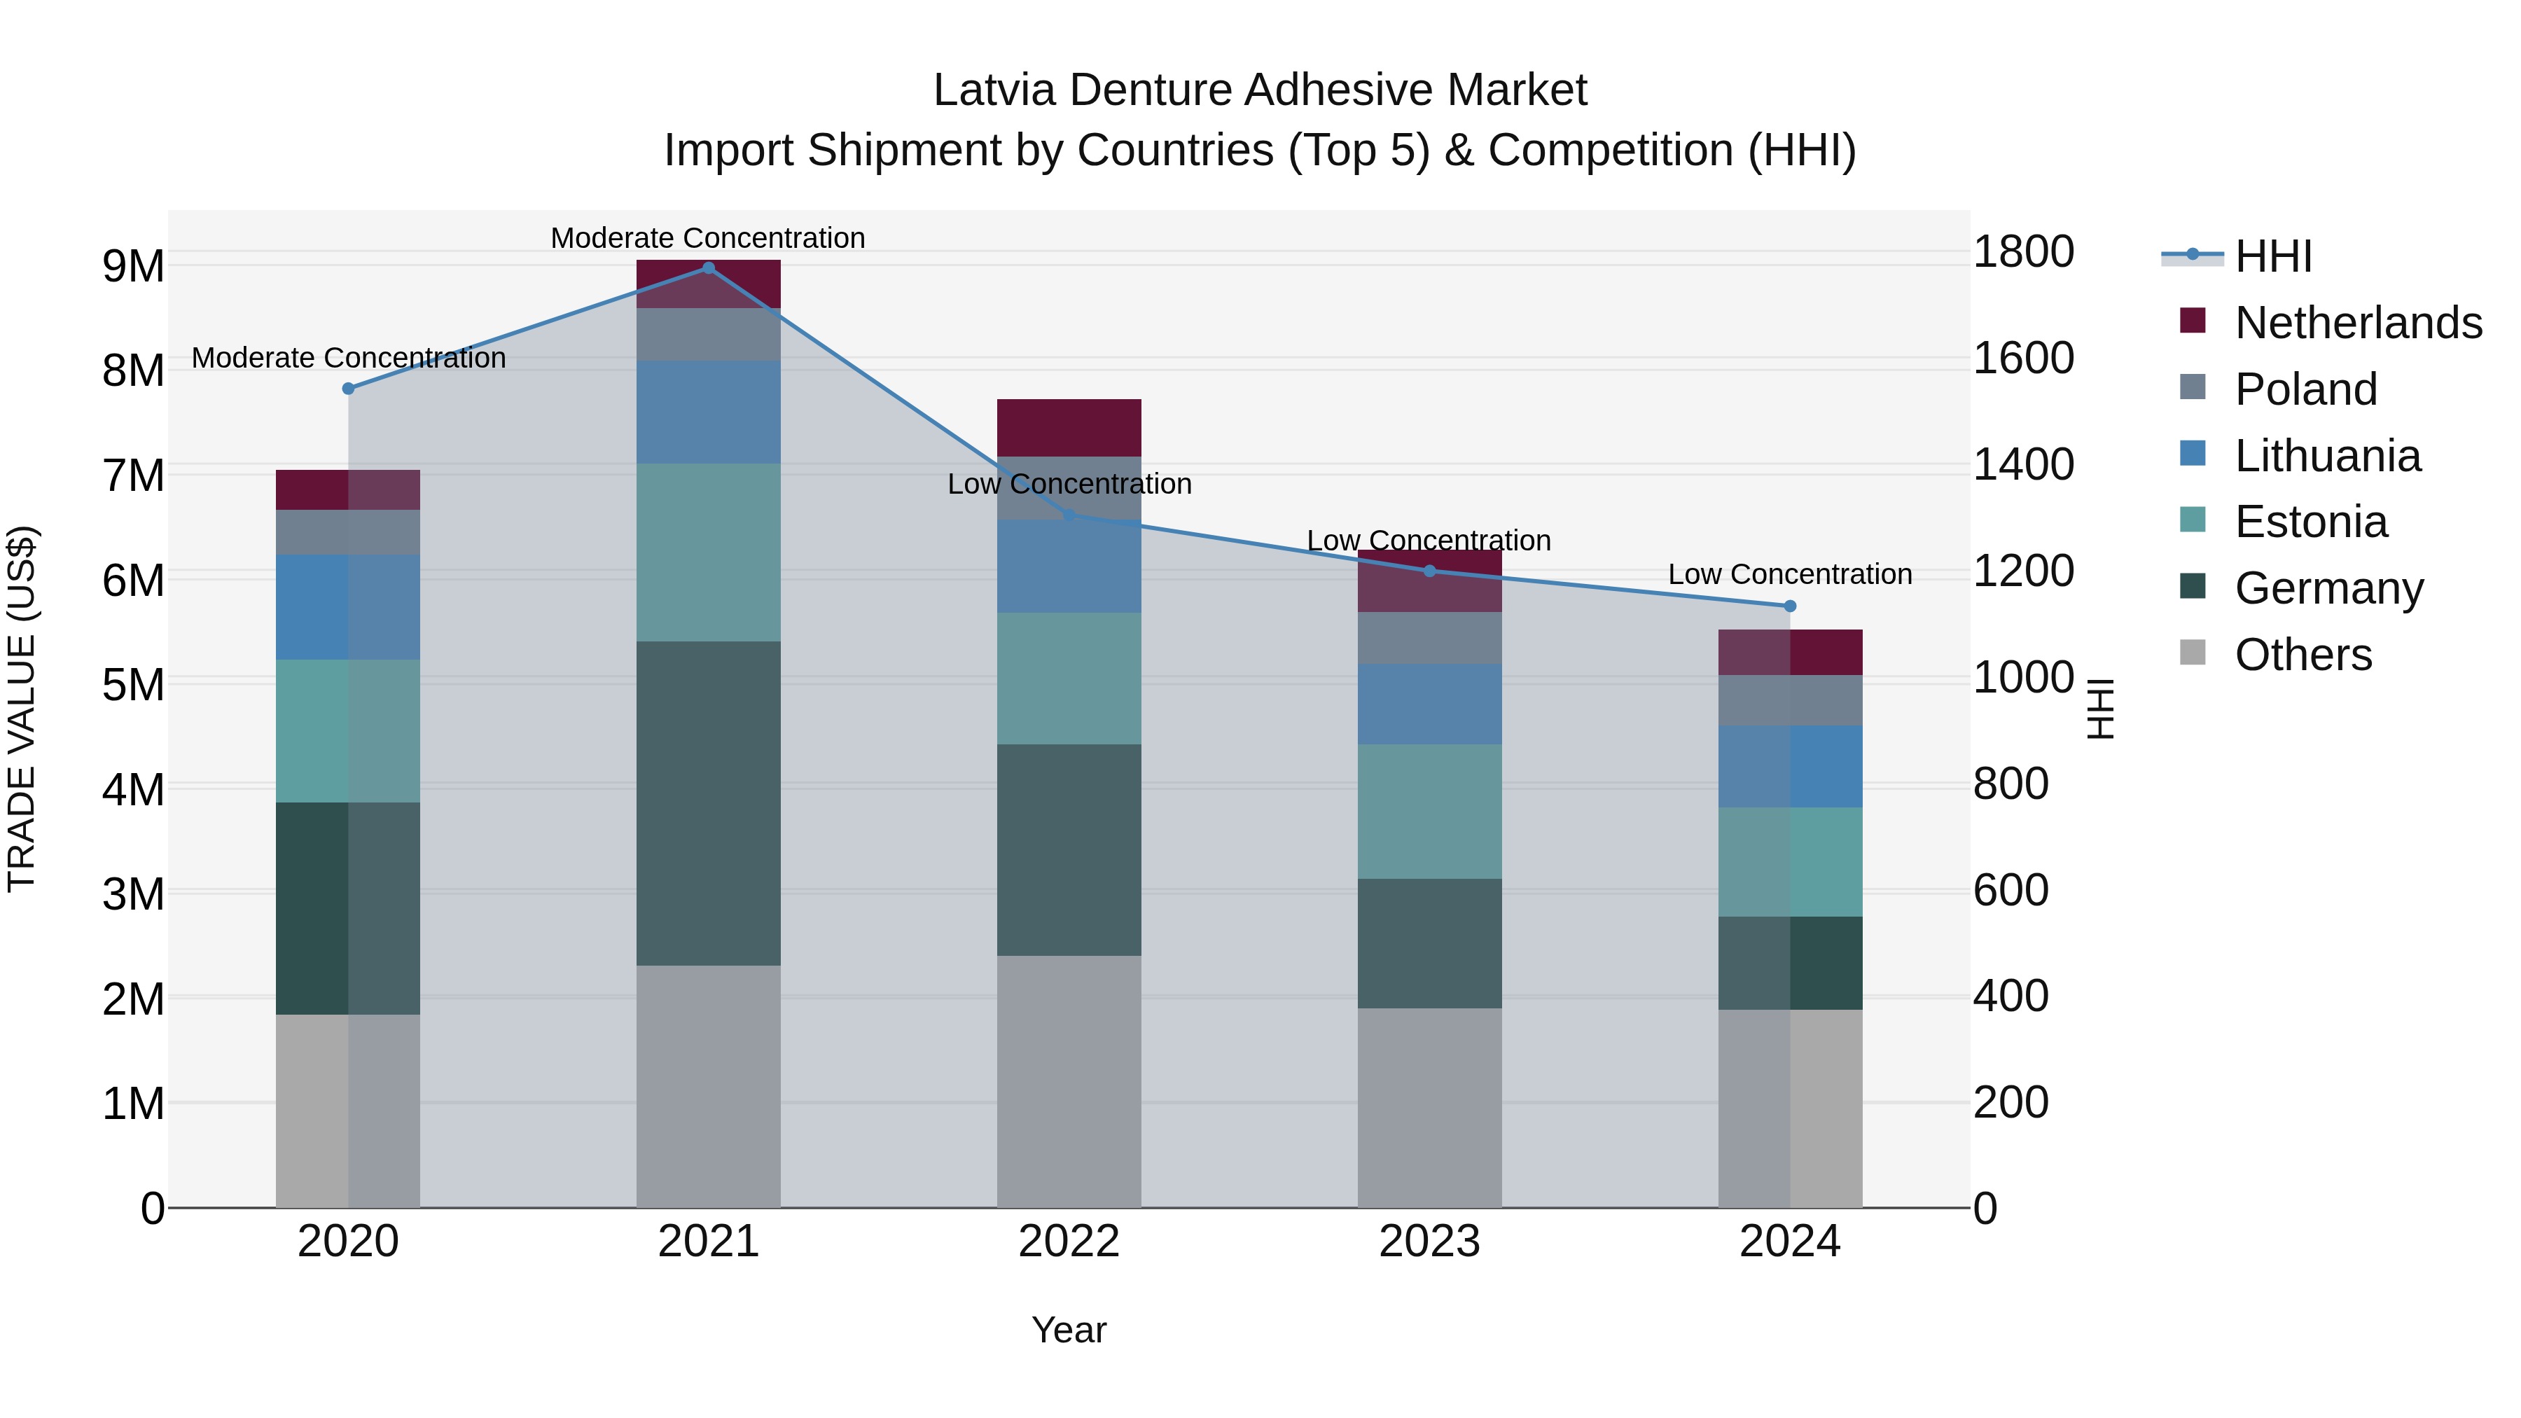The height and width of the screenshot is (1418, 2521).
Task: Click the Year axis title
Action: click(x=1069, y=1331)
